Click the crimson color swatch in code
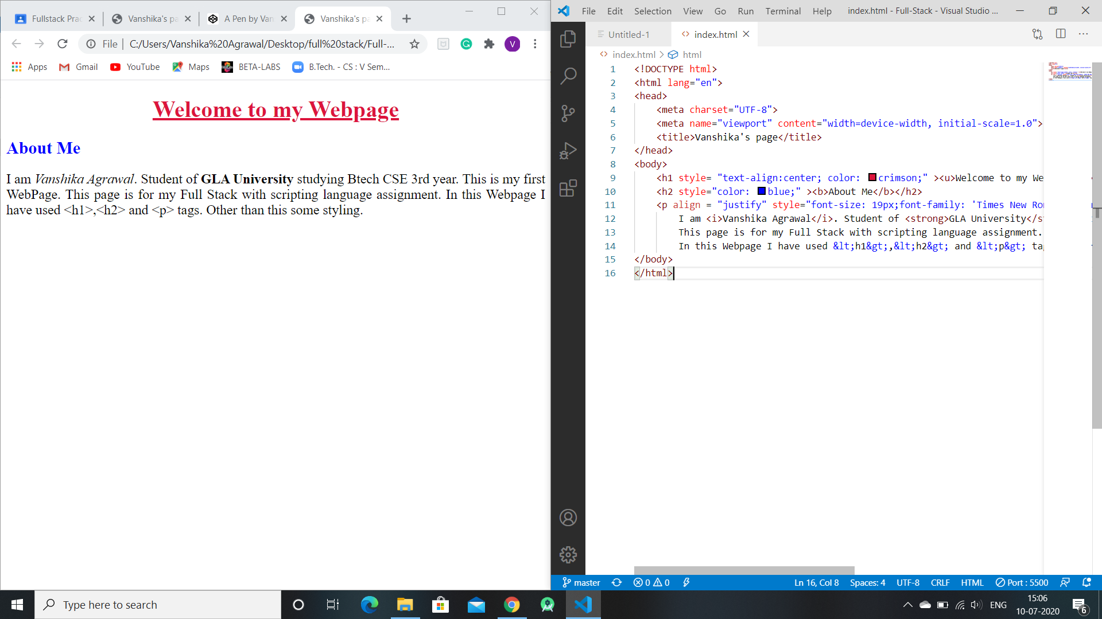 (x=872, y=178)
